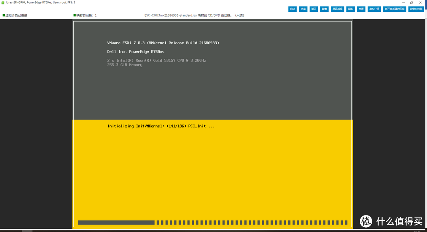This screenshot has width=427, height=232.
Task: Take a screenshot with 屏幕捕捉
Action: coord(338,9)
